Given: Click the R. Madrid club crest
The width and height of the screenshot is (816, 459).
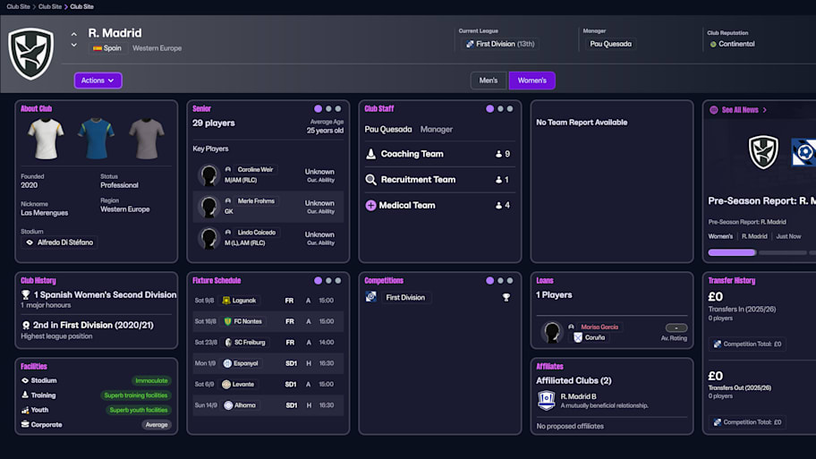Looking at the screenshot, I should coord(30,54).
